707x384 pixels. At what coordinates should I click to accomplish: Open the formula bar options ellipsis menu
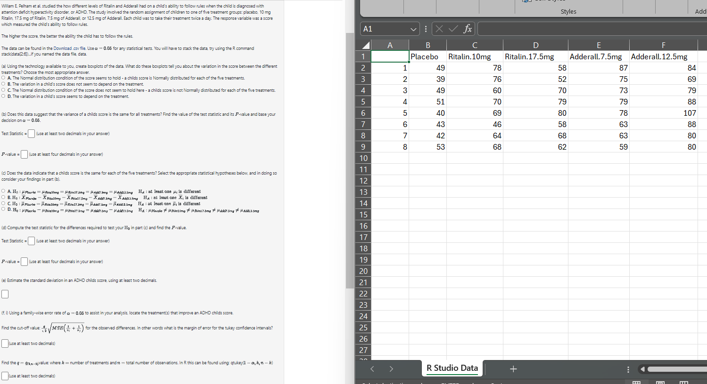(426, 28)
